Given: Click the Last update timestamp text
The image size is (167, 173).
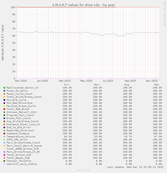Looking at the screenshot, I should (135, 167).
